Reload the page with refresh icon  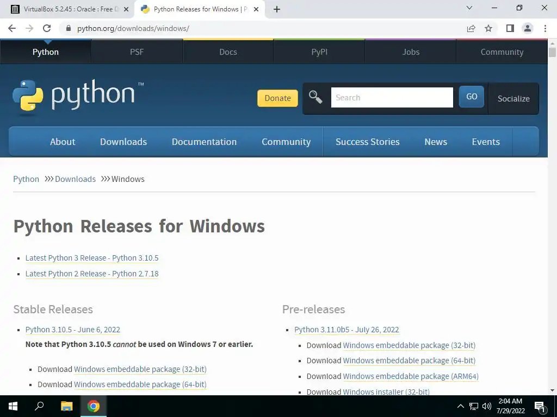click(47, 28)
